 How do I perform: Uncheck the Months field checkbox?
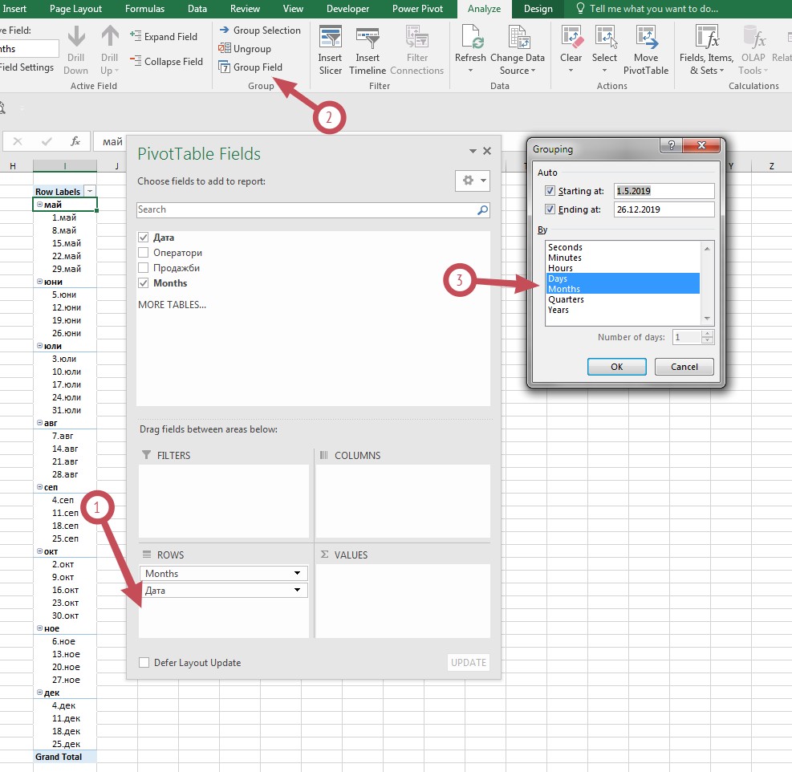click(144, 283)
